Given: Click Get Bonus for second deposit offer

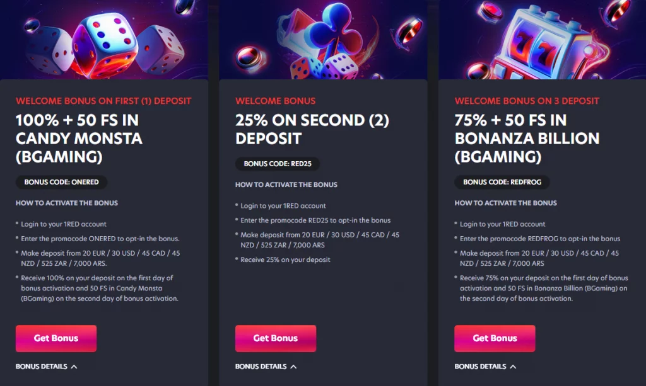Looking at the screenshot, I should tap(276, 338).
